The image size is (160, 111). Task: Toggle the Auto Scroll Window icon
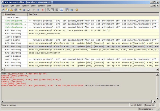click(x=61, y=10)
